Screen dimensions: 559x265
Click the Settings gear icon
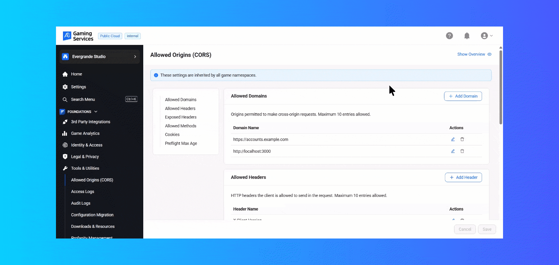pos(65,87)
